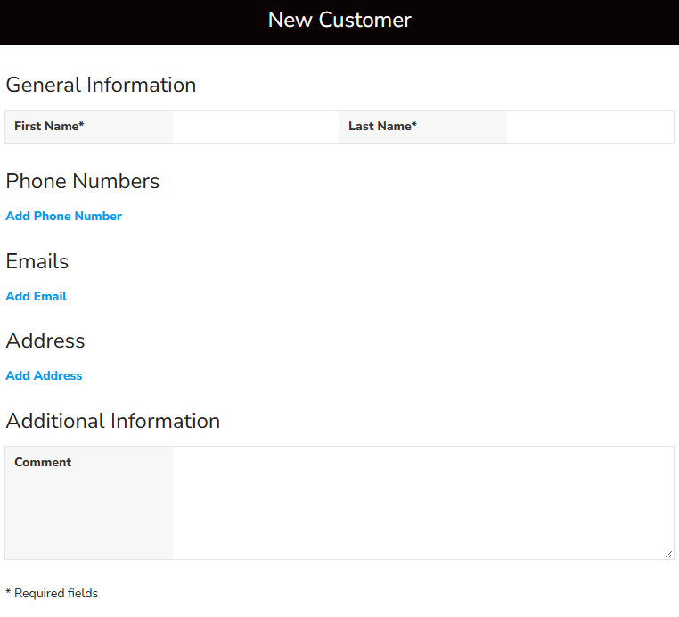Click the Address section heading

click(x=45, y=341)
